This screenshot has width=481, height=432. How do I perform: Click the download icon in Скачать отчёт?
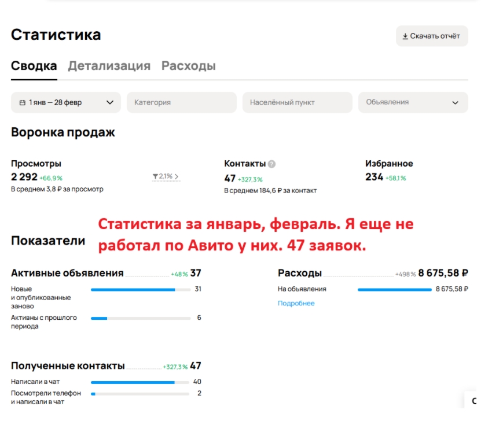pos(405,36)
